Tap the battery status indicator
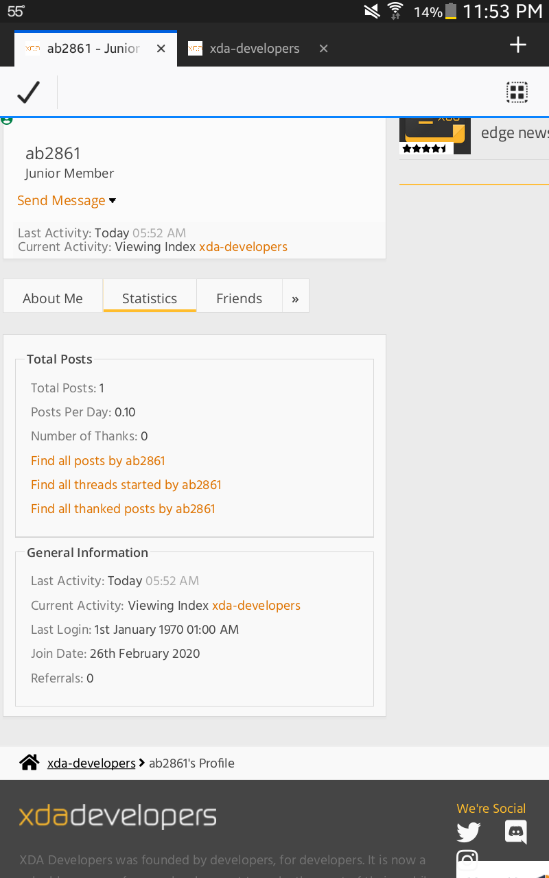This screenshot has width=549, height=878. [x=450, y=11]
